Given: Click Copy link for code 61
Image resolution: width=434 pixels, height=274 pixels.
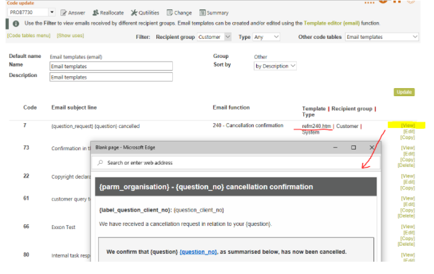Looking at the screenshot, I should (407, 210).
